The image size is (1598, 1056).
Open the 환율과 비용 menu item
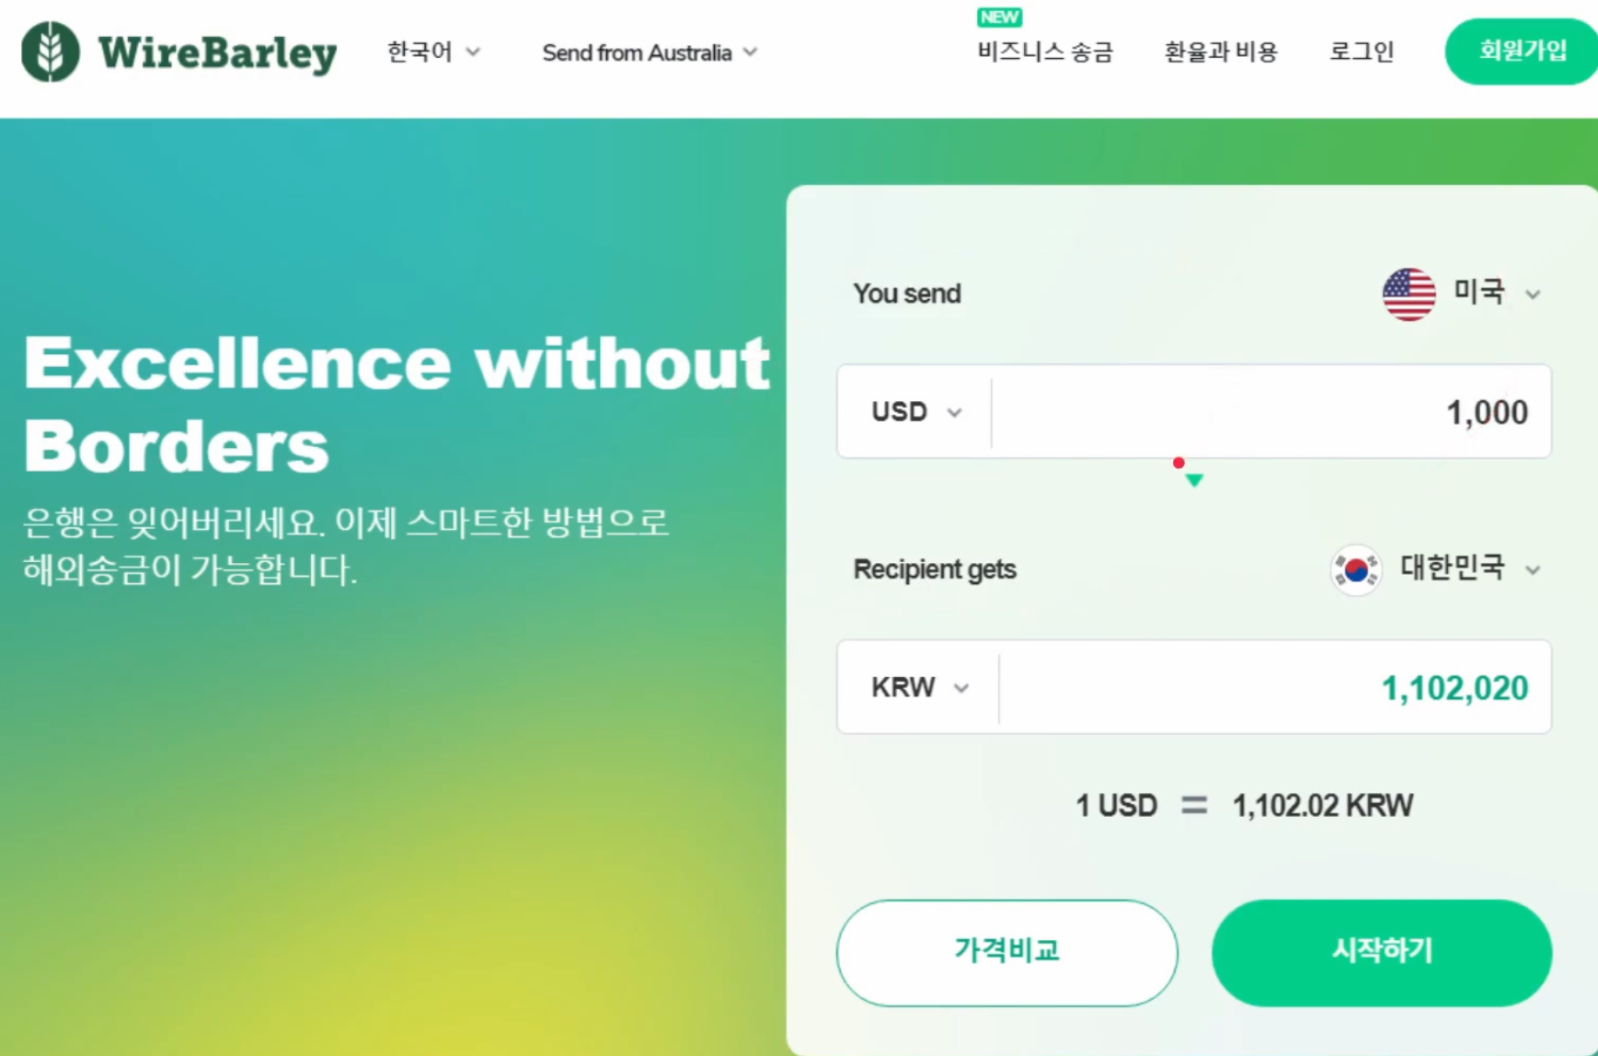tap(1221, 52)
